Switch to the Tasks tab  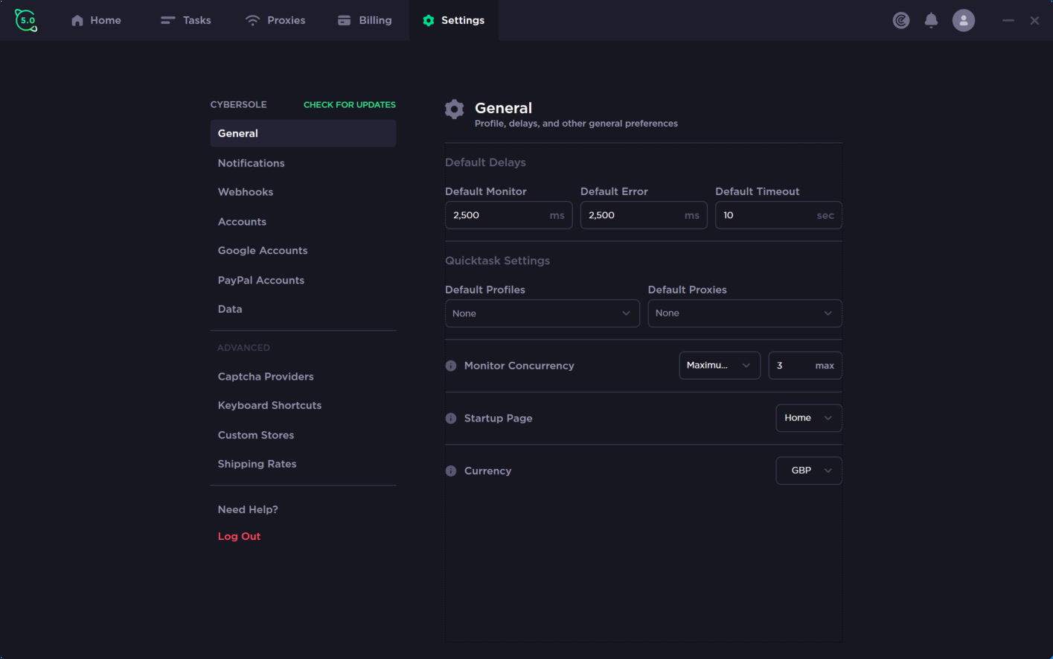186,20
